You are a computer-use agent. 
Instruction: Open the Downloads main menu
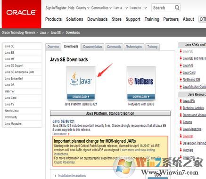98,19
